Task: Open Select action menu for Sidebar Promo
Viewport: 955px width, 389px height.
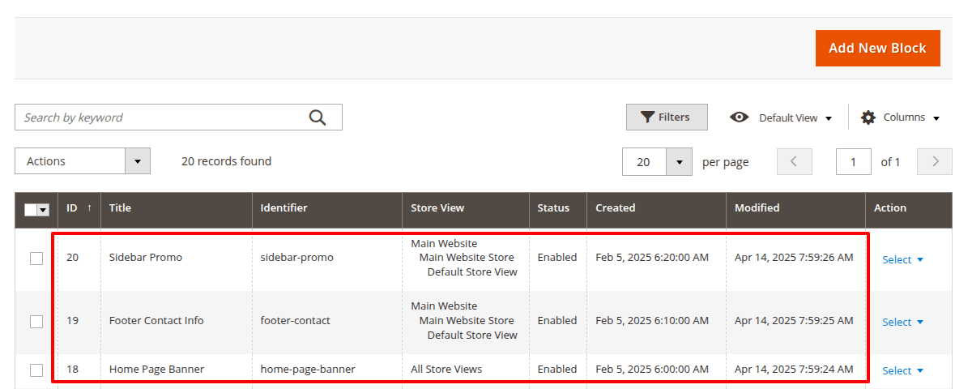Action: coord(902,259)
